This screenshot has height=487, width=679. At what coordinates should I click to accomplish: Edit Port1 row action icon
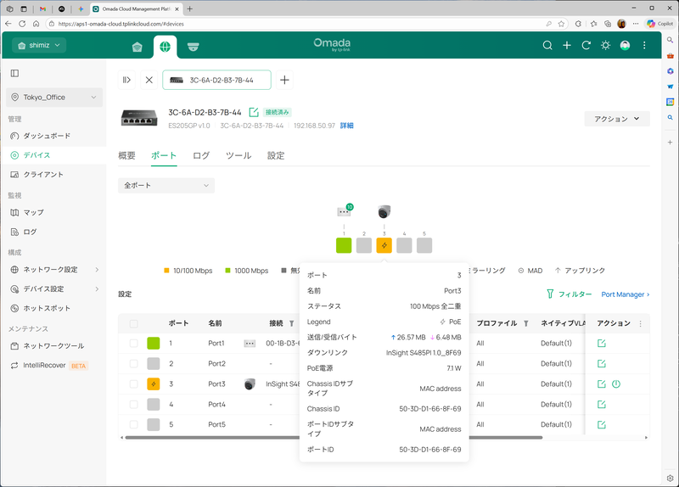coord(602,344)
